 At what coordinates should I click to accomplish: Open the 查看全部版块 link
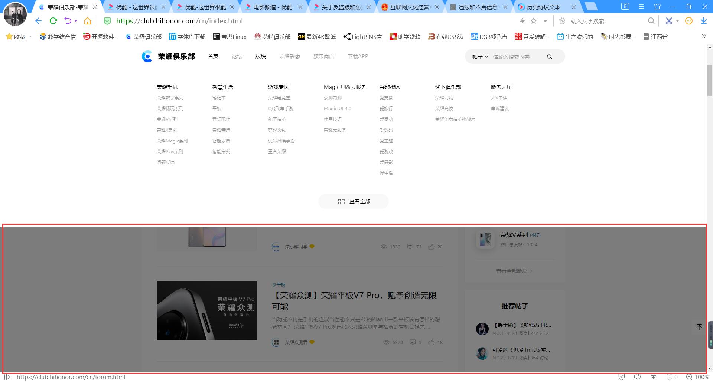(514, 271)
